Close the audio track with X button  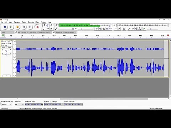pos(1,41)
